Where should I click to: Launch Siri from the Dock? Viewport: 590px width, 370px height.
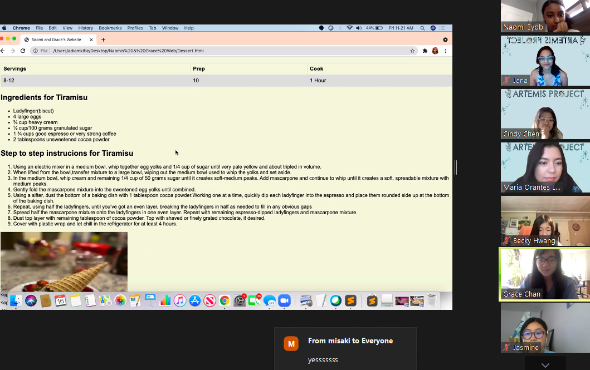(31, 300)
